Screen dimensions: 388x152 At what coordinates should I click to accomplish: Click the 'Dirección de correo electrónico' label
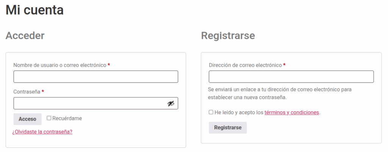click(x=245, y=65)
